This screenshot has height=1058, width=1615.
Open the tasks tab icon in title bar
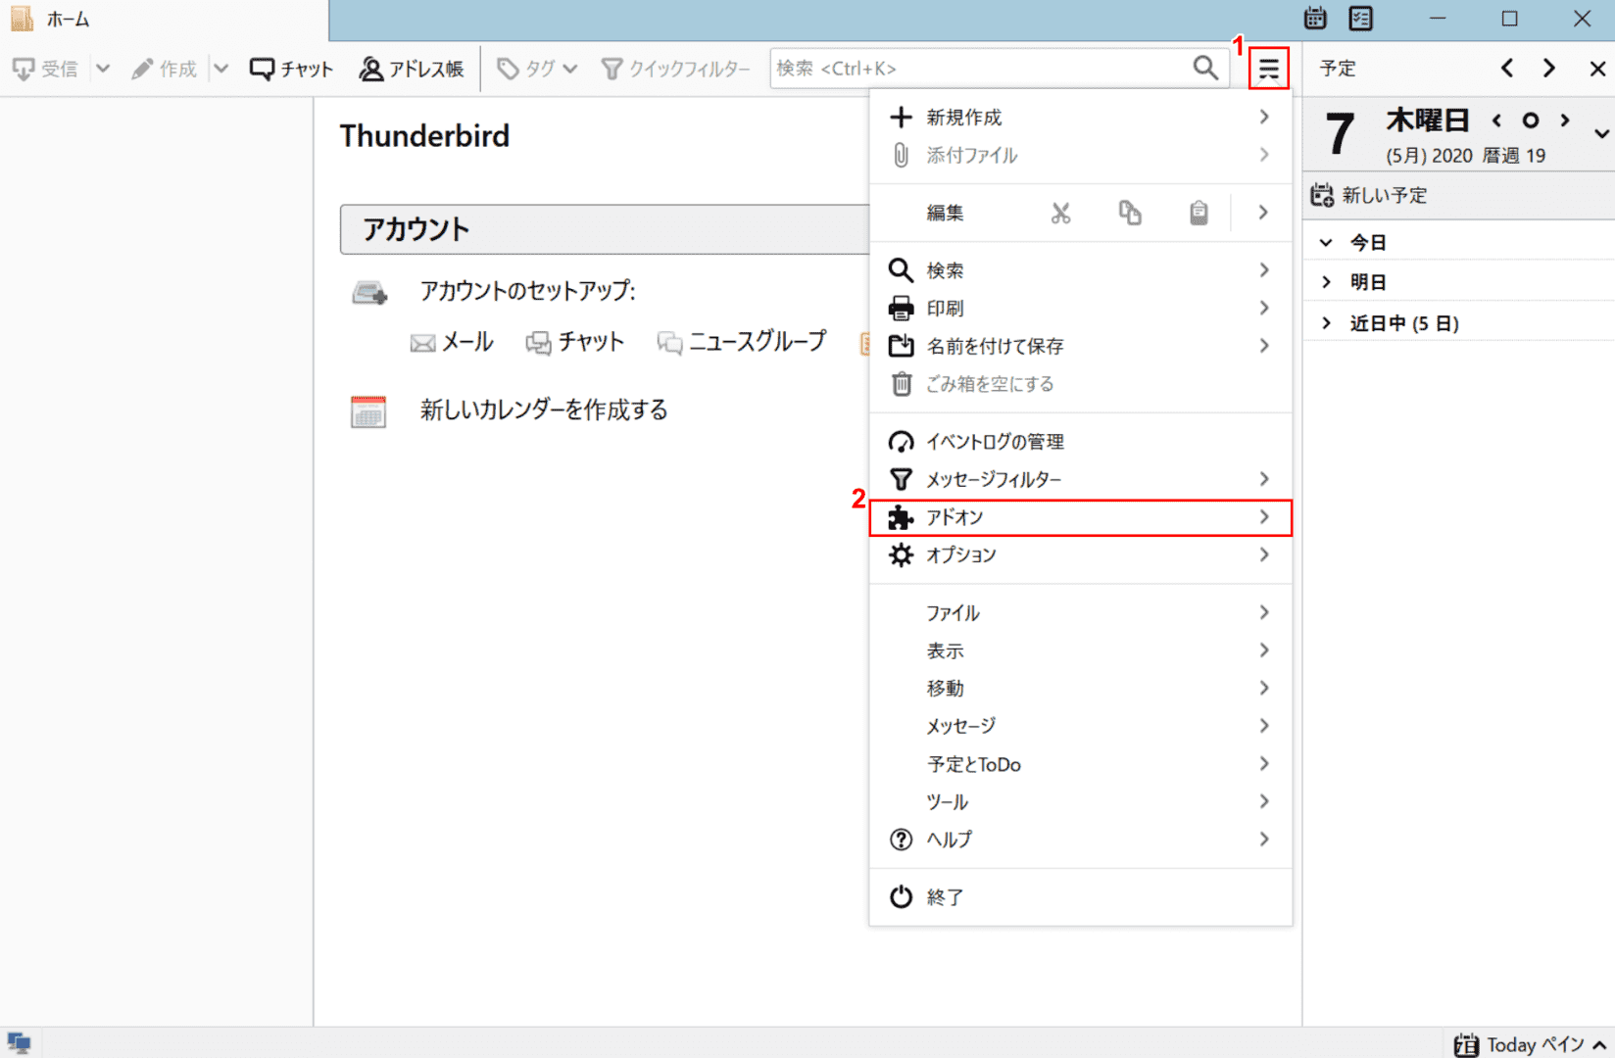[x=1361, y=19]
